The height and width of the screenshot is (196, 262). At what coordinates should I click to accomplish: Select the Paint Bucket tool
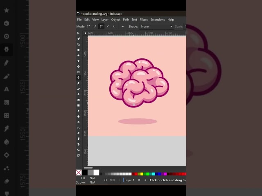tap(78, 116)
